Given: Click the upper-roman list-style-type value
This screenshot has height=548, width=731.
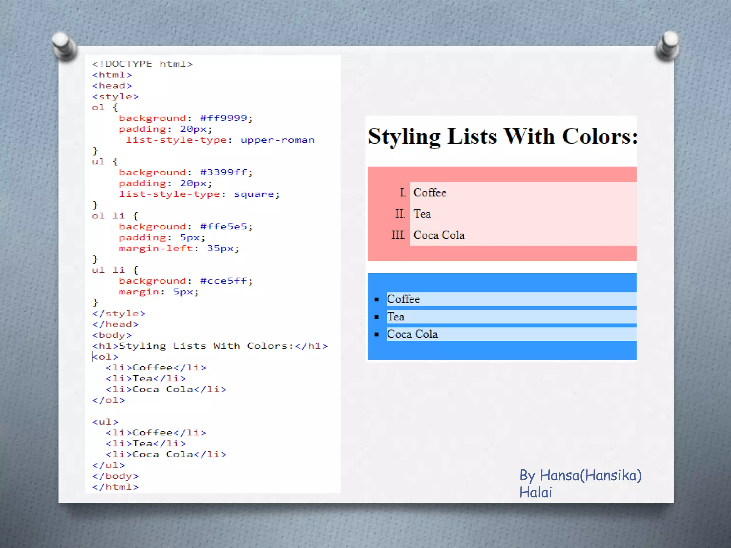Looking at the screenshot, I should tap(277, 140).
